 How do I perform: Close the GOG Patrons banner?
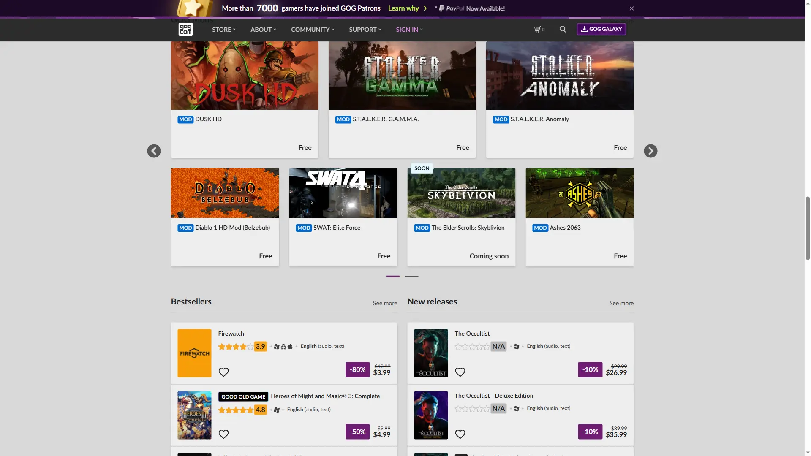click(x=631, y=8)
